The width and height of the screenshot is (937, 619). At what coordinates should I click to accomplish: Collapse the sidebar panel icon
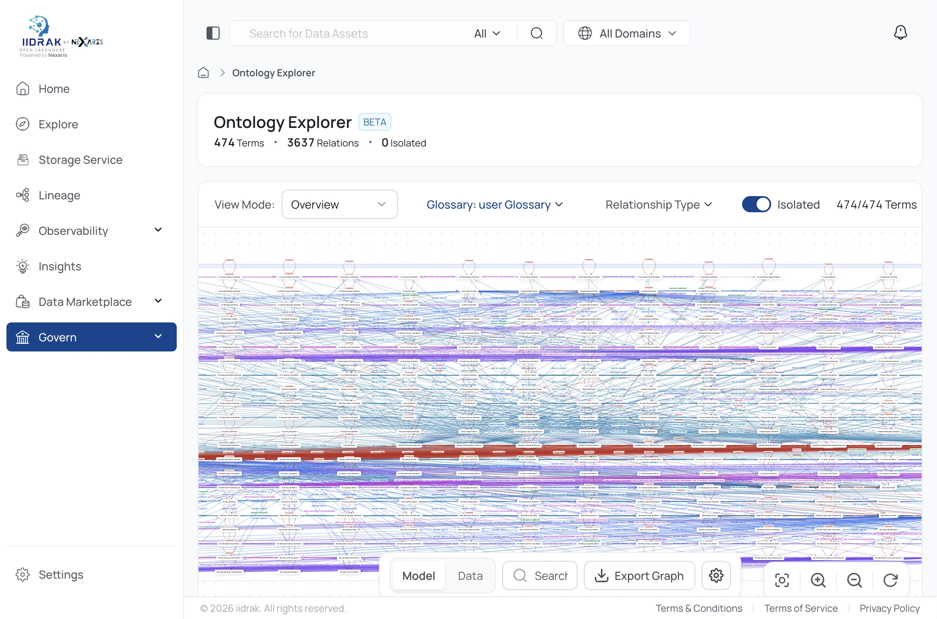pos(213,33)
